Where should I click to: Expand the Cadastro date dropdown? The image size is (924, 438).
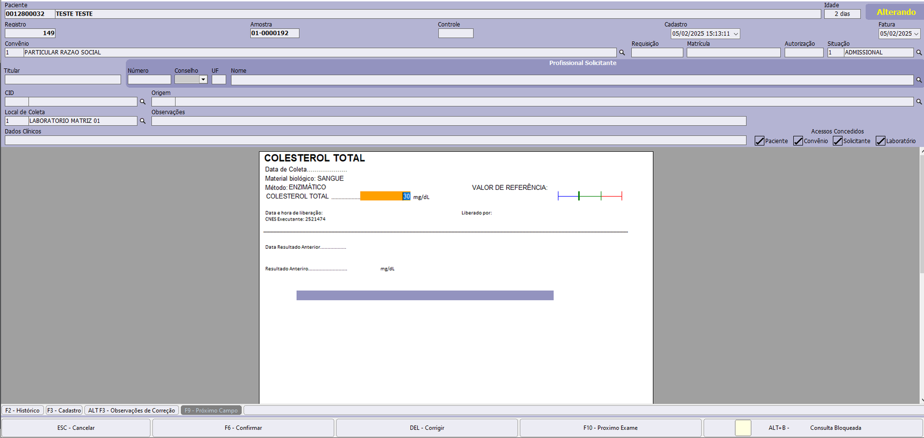pos(736,34)
